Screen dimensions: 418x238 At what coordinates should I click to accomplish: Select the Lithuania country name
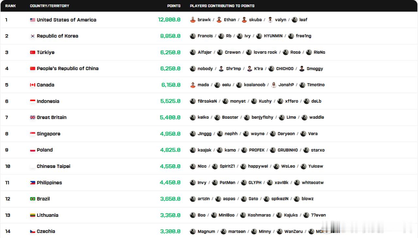pos(48,215)
